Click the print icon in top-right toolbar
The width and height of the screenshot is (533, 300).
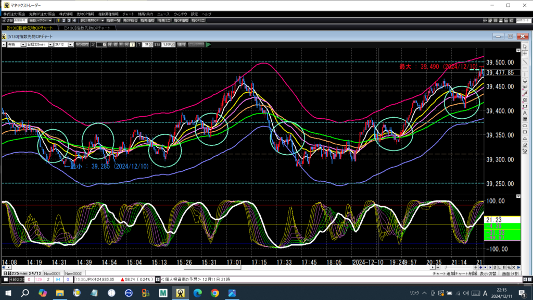click(x=501, y=20)
